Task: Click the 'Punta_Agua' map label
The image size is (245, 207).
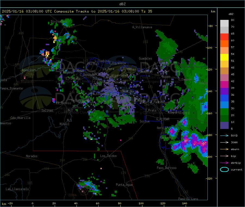Action: (124, 185)
